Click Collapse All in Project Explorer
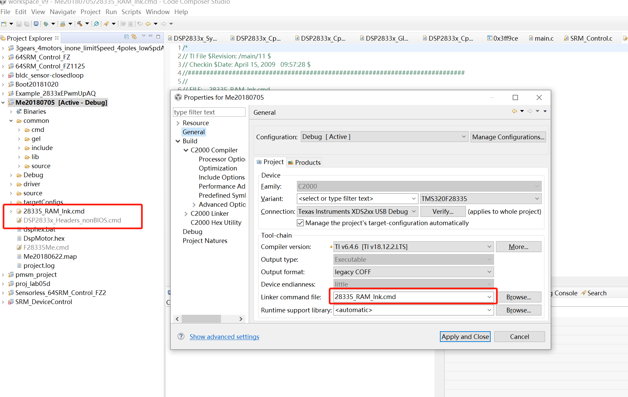The image size is (628, 397). pos(126,37)
